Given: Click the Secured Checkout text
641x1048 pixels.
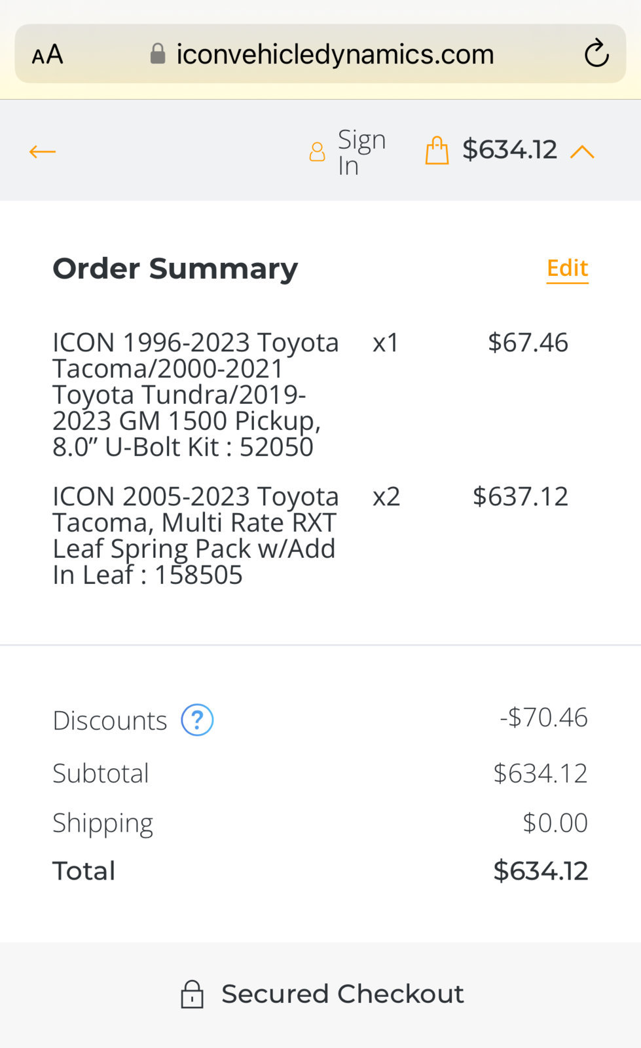Looking at the screenshot, I should (342, 994).
